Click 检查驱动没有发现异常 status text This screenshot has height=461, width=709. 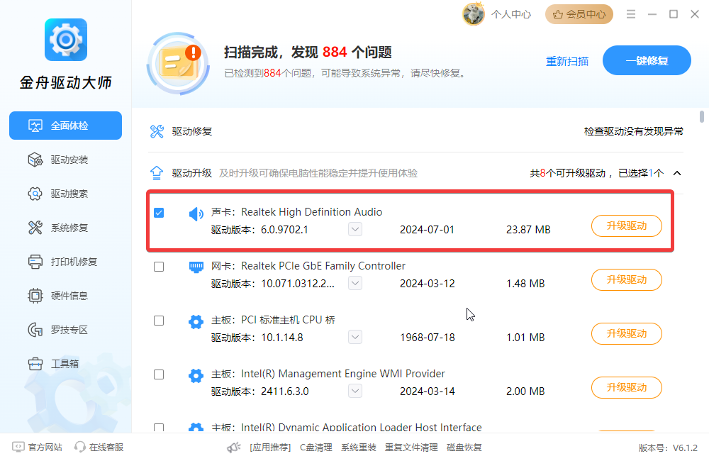click(633, 132)
